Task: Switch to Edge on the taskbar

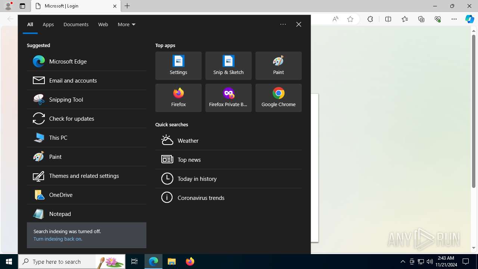Action: 153,262
